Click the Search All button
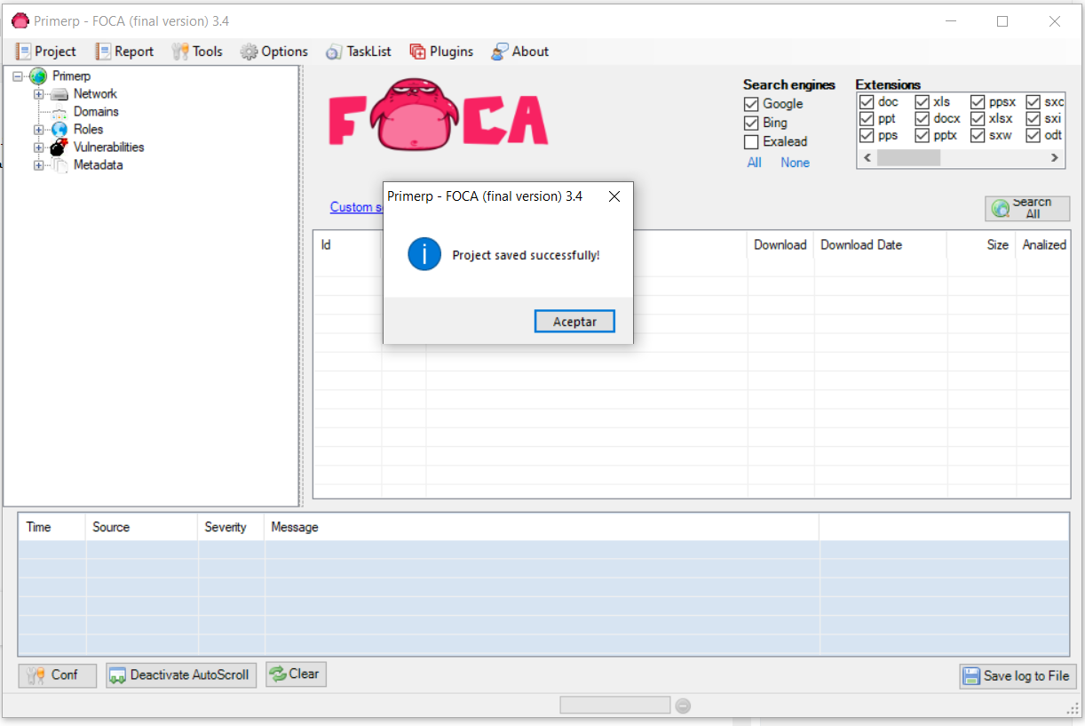The width and height of the screenshot is (1085, 726). pyautogui.click(x=1027, y=208)
